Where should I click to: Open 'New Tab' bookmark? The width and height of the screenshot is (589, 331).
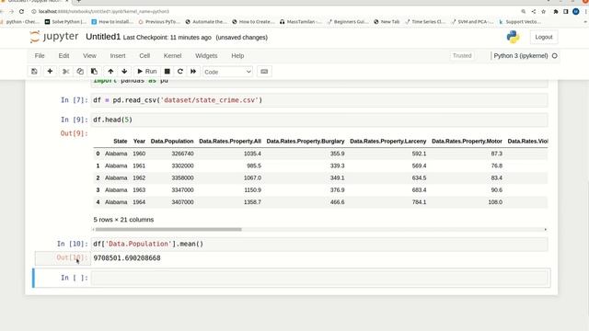[x=387, y=22]
